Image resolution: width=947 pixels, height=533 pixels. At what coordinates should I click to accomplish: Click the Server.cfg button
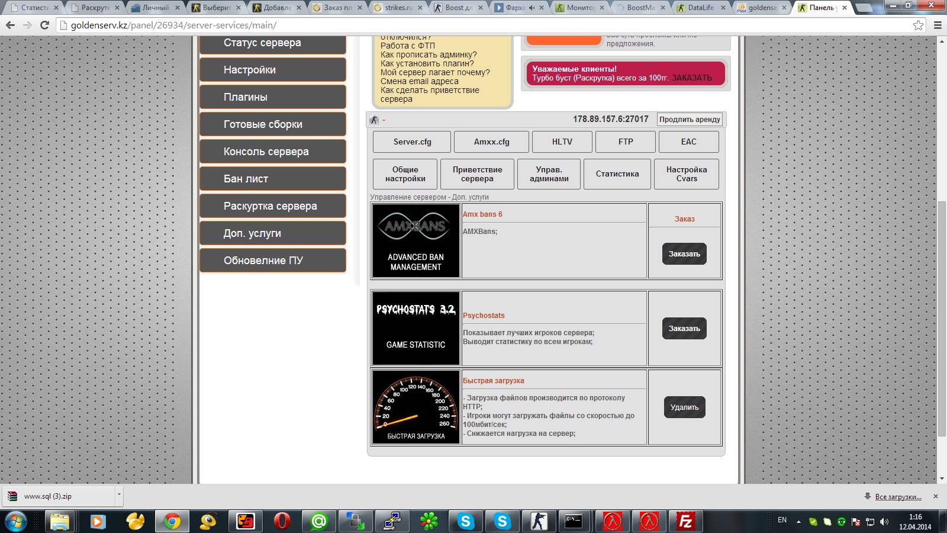point(412,142)
